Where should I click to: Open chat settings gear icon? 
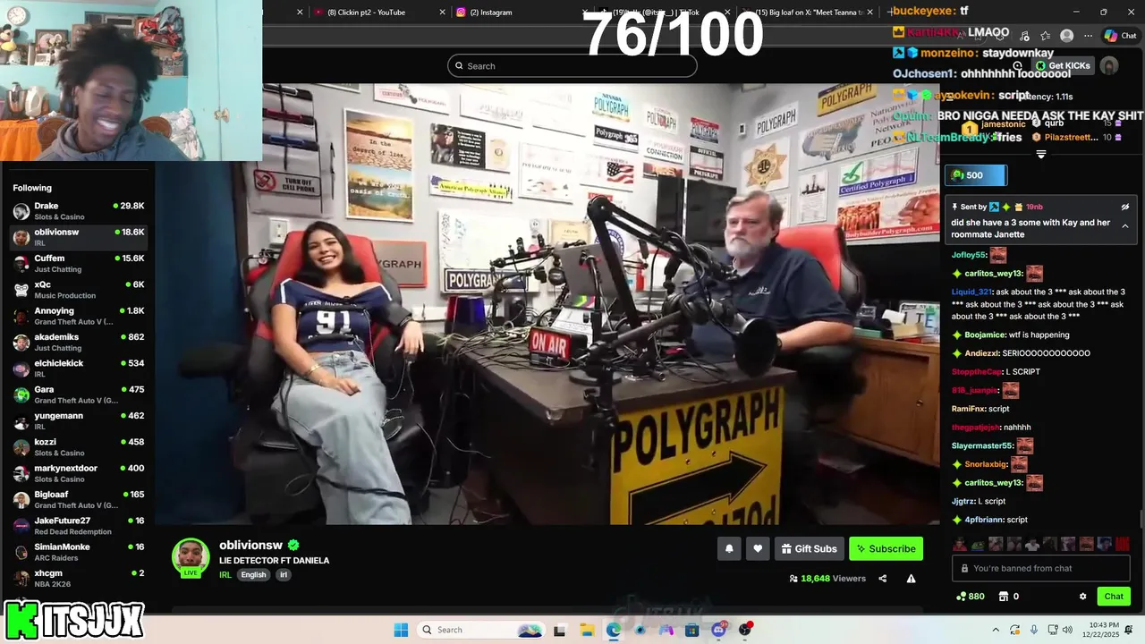(x=1082, y=597)
